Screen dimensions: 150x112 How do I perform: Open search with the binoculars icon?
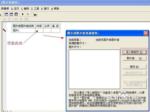[x=34, y=14]
